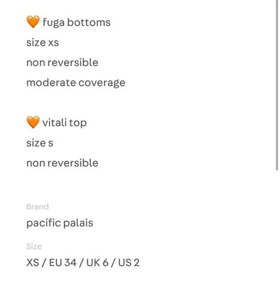The width and height of the screenshot is (280, 282).
Task: Click the word 'coverage' in the description
Action: coord(102,83)
